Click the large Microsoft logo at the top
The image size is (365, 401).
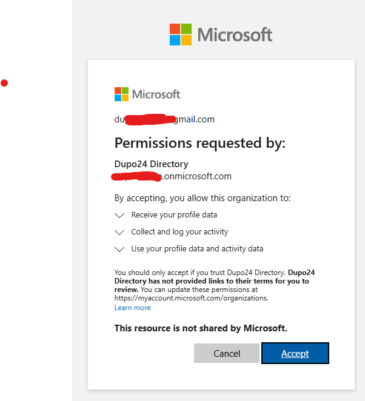coord(221,35)
